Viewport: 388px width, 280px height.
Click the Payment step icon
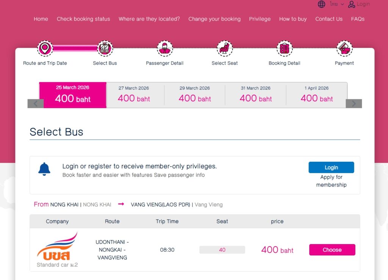(x=344, y=48)
